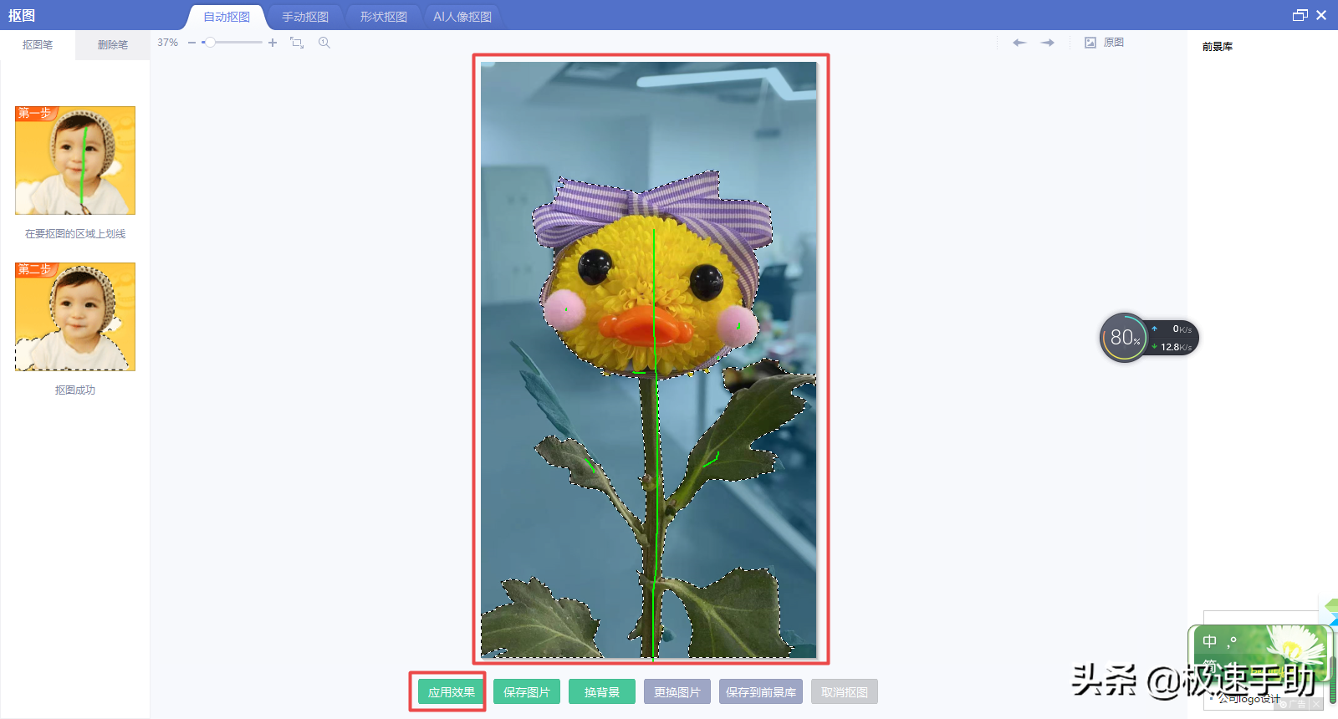Switch to the 删除笔 delete pen mode

pos(113,45)
